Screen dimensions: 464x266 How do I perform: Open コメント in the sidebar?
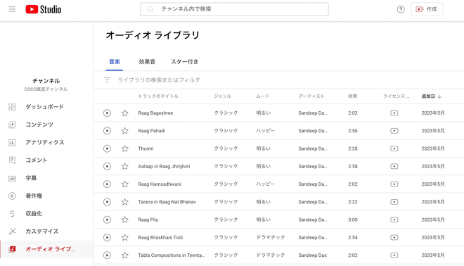click(47, 160)
